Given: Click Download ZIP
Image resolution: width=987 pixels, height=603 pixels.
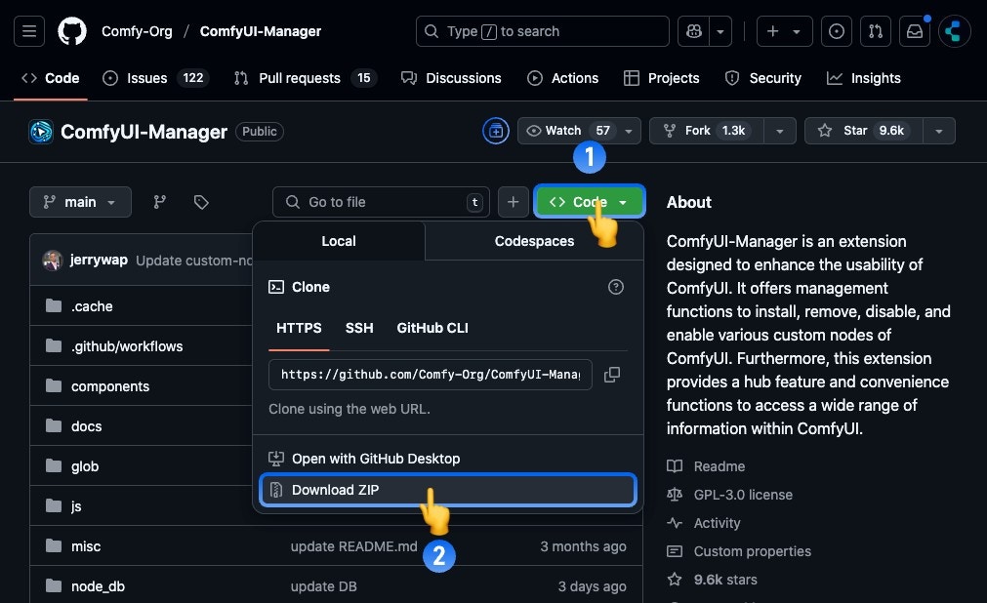Looking at the screenshot, I should click(447, 490).
